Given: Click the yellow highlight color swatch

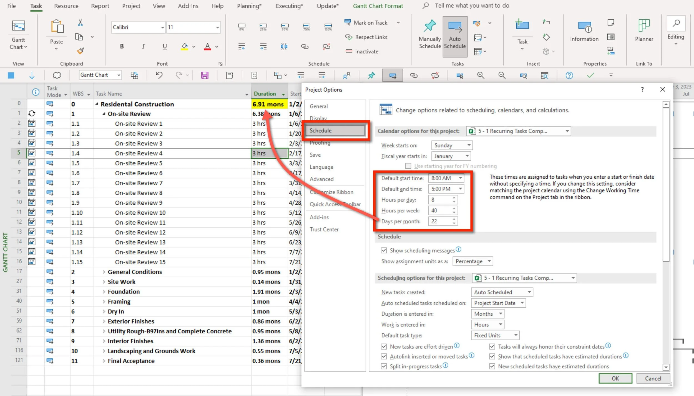Looking at the screenshot, I should tap(185, 47).
